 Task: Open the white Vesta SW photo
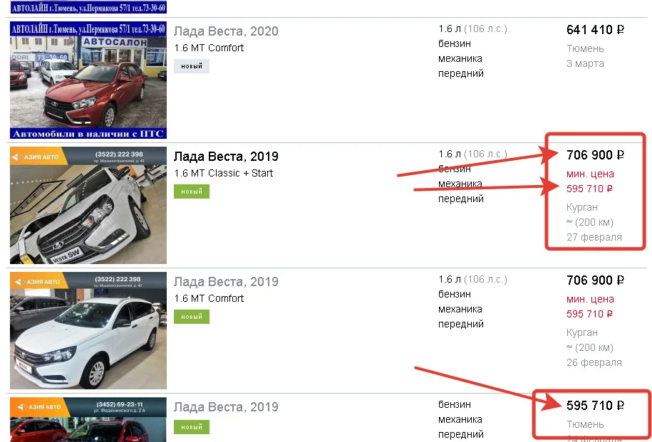tap(88, 205)
